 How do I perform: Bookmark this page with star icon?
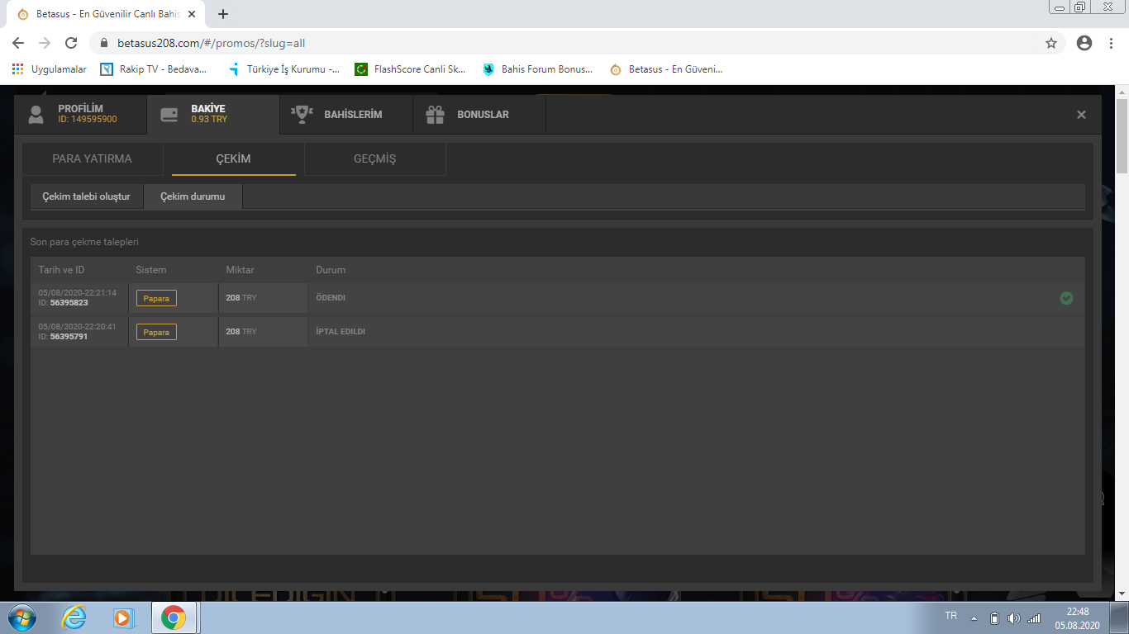(x=1051, y=43)
